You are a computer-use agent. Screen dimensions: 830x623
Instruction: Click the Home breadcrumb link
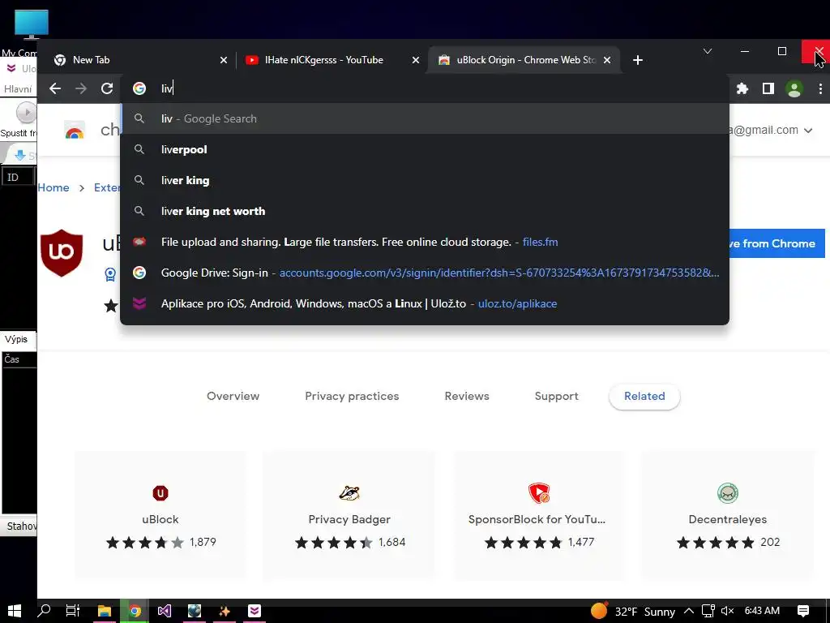coord(53,187)
